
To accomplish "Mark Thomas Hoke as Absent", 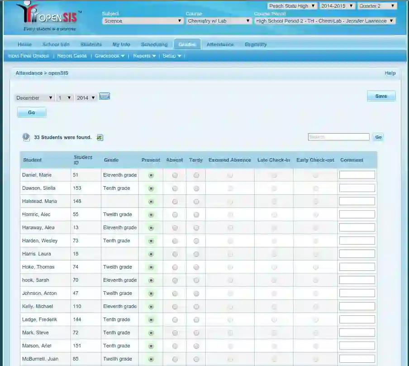I will 175,267.
